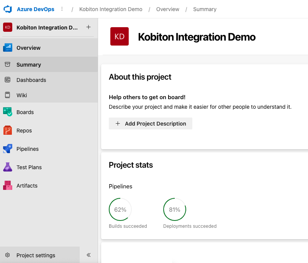
Task: Select the Summary breadcrumb
Action: (x=205, y=9)
